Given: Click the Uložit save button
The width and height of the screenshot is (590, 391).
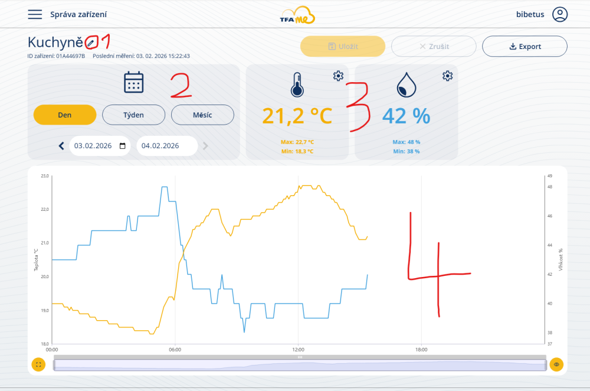Looking at the screenshot, I should pos(343,46).
